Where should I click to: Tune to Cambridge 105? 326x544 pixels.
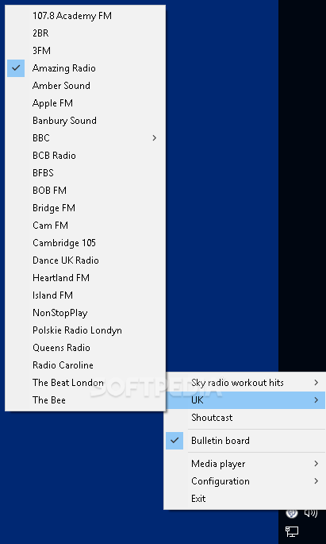tap(85, 243)
